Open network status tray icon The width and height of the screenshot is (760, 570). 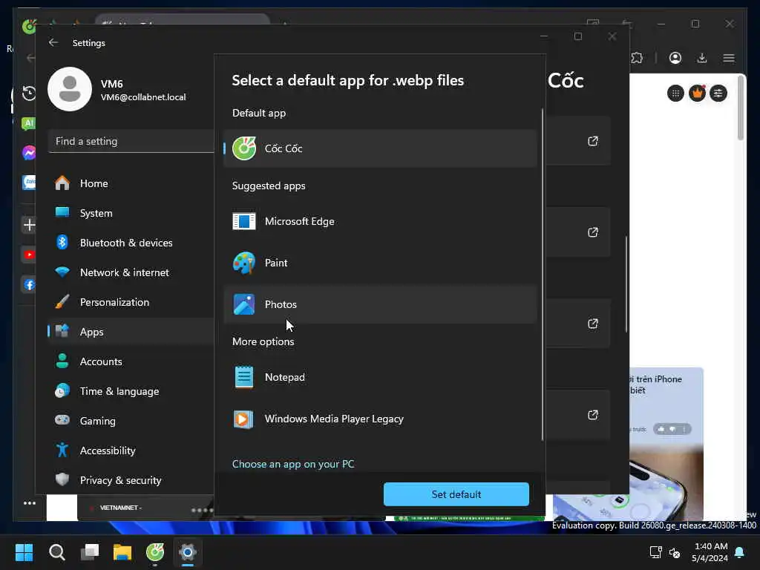pos(656,552)
